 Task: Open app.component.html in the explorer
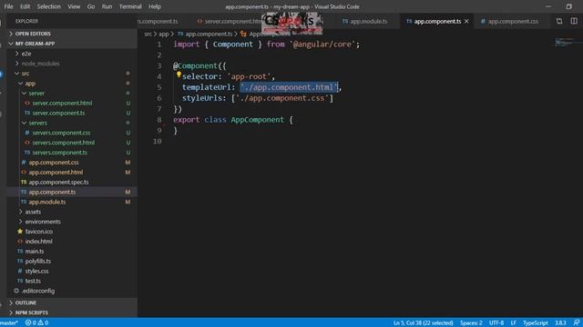[72, 173]
